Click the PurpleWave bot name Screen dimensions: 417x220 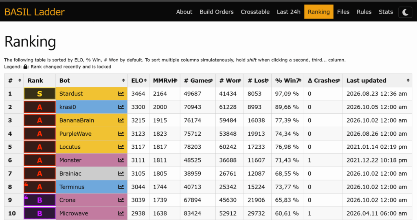click(75, 134)
